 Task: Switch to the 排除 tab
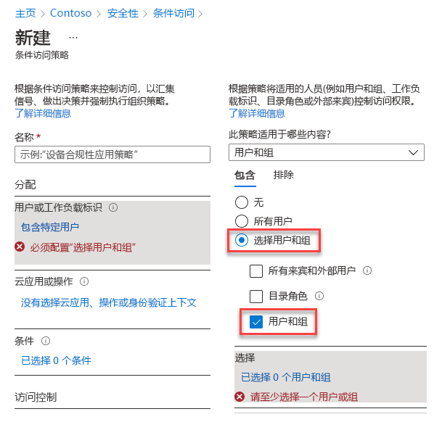pos(284,175)
